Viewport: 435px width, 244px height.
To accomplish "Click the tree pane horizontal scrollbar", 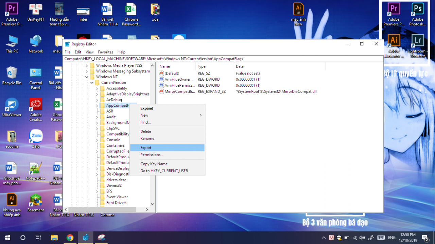I will pos(107,210).
